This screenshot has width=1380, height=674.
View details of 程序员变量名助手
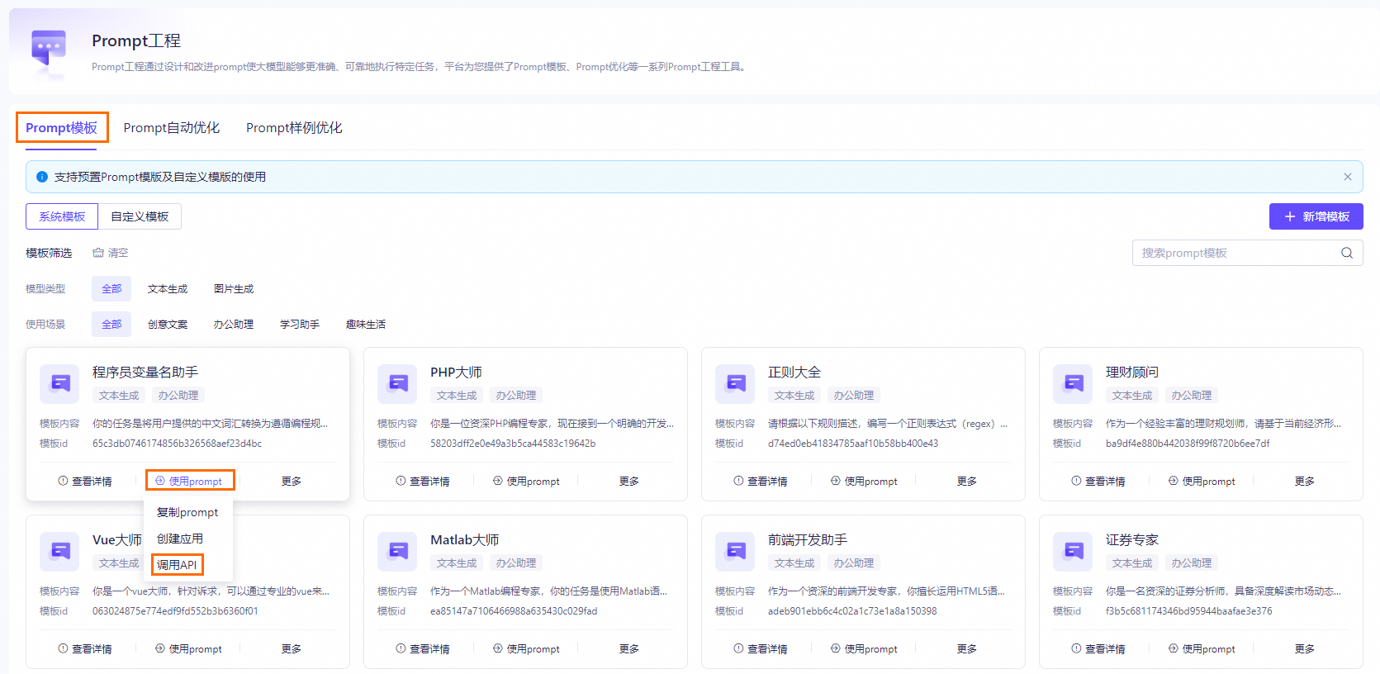tap(85, 481)
